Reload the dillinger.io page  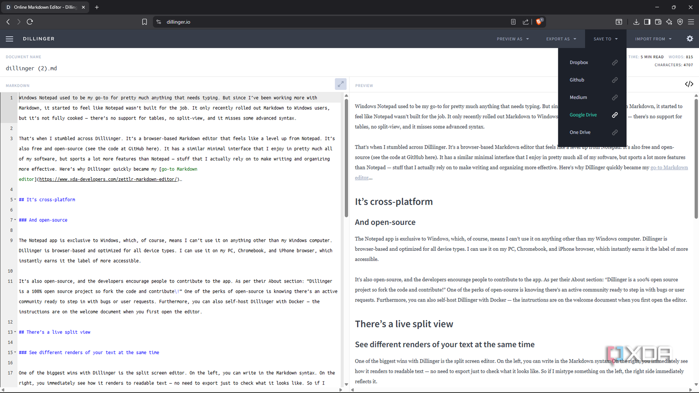click(30, 22)
